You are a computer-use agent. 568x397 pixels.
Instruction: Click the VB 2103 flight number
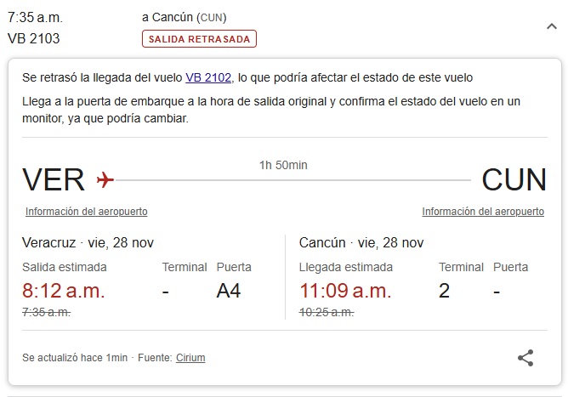coord(33,38)
